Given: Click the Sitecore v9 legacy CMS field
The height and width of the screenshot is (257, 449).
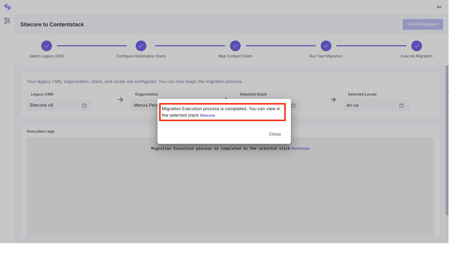Looking at the screenshot, I should pyautogui.click(x=59, y=105).
